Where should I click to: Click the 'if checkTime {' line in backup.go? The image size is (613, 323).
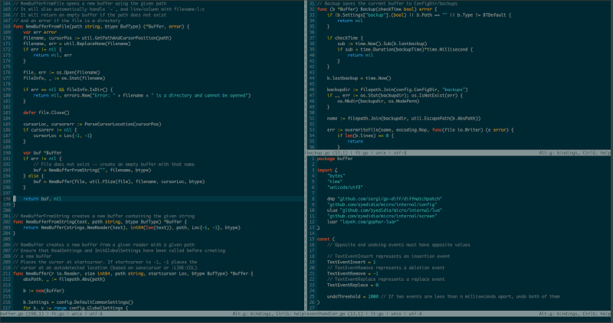(345, 38)
